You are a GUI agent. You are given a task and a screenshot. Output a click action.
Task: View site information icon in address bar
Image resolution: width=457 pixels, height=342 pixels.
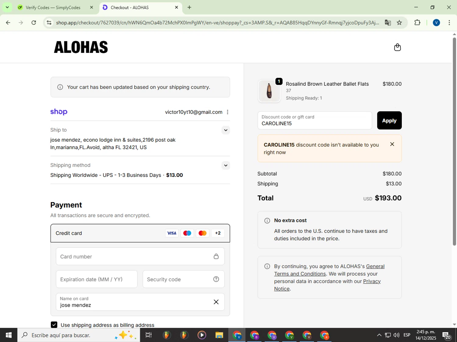coord(49,22)
